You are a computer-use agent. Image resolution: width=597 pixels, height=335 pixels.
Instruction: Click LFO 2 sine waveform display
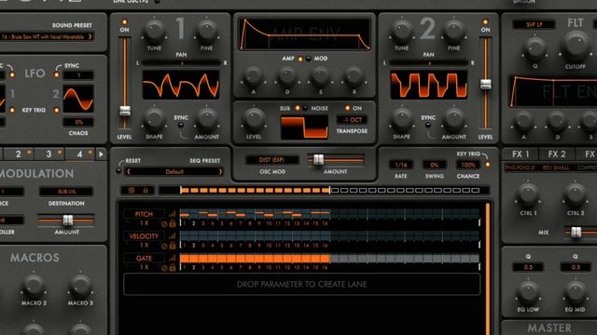78,99
